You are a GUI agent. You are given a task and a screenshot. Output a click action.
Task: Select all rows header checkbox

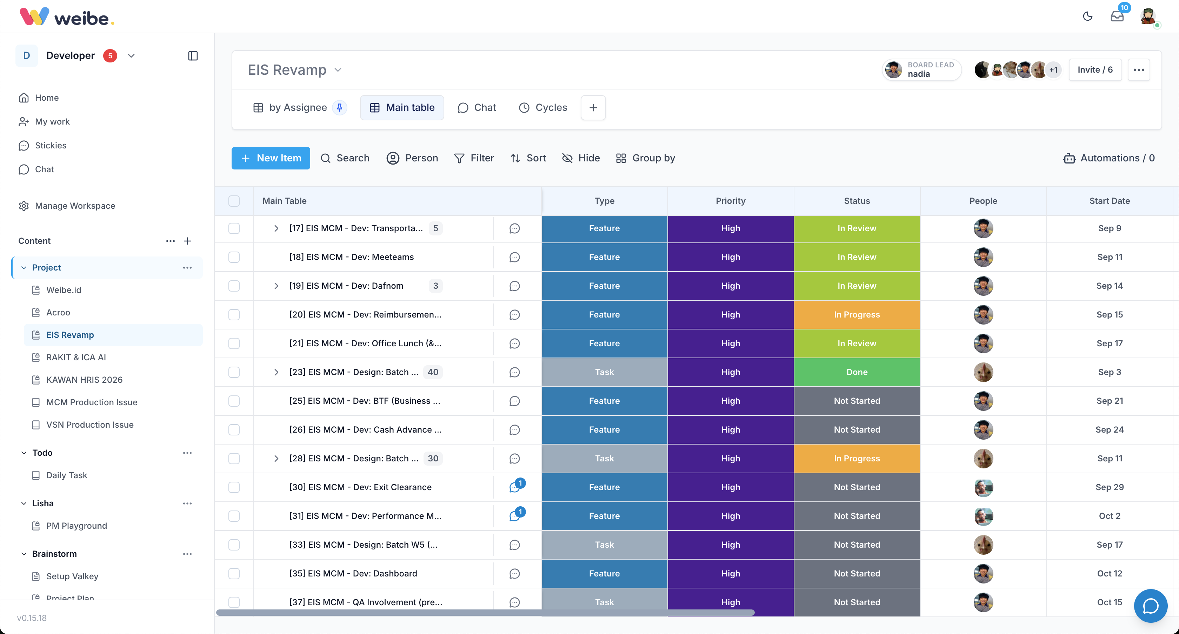pyautogui.click(x=234, y=201)
